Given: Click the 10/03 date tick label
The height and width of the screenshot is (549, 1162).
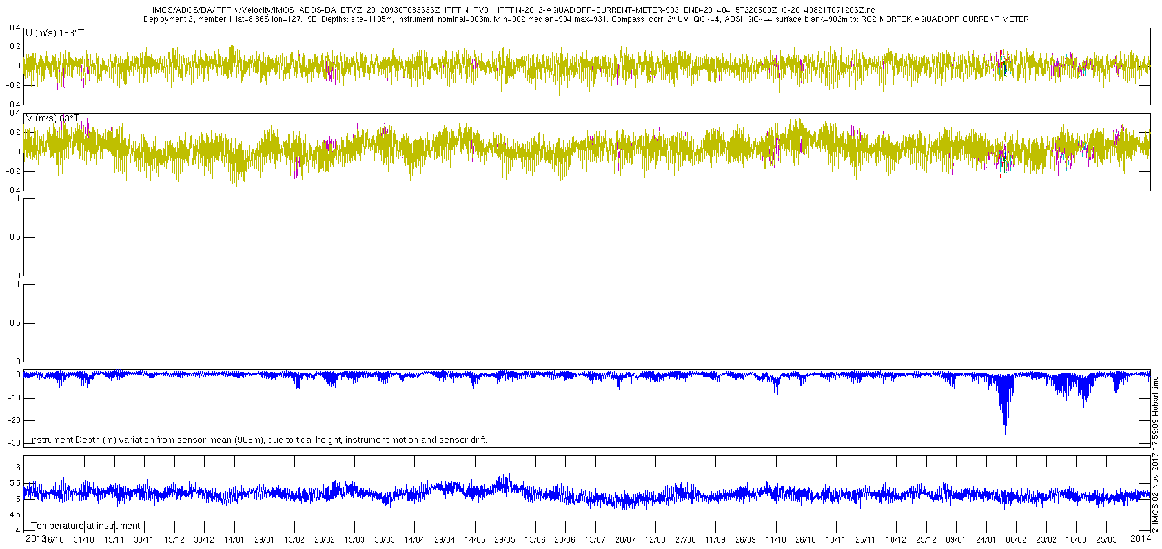Looking at the screenshot, I should click(1076, 540).
